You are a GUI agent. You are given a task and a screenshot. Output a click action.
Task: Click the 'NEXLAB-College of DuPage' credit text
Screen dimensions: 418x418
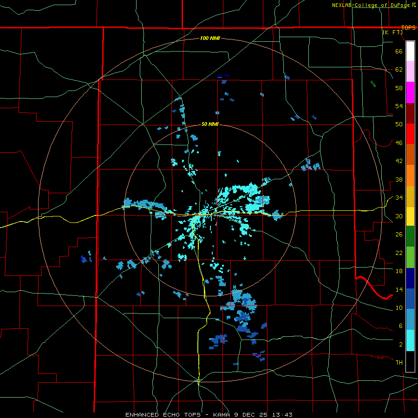tap(371, 5)
